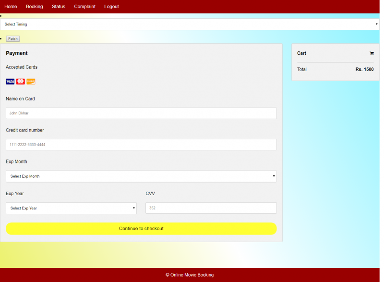Expand the Select Exp Month dropdown
This screenshot has height=282, width=384.
[x=141, y=176]
